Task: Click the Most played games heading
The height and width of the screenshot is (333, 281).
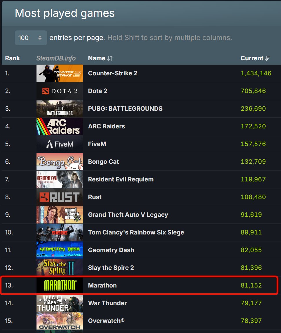Action: [65, 13]
